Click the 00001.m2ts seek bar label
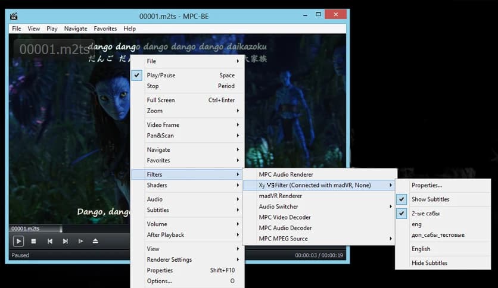The height and width of the screenshot is (288, 498). (x=26, y=228)
